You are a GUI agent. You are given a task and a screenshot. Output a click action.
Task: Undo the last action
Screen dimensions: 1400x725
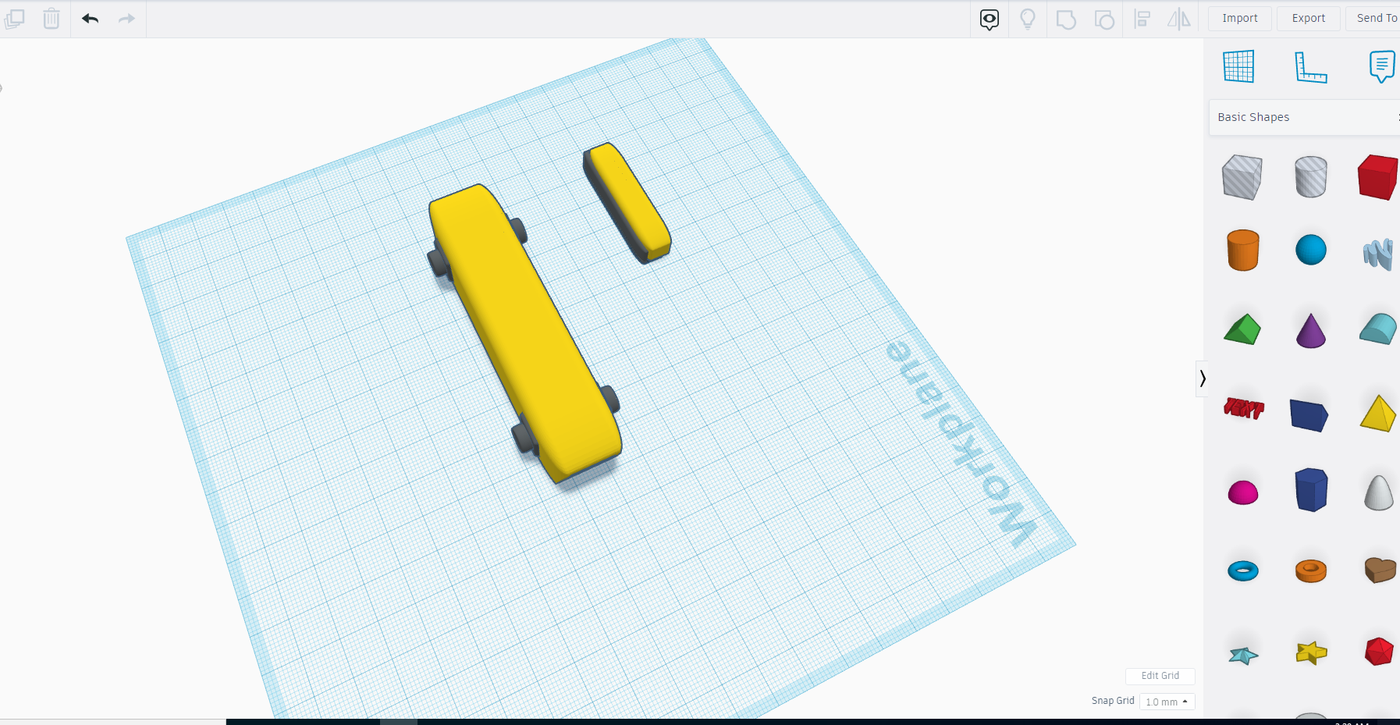[91, 19]
